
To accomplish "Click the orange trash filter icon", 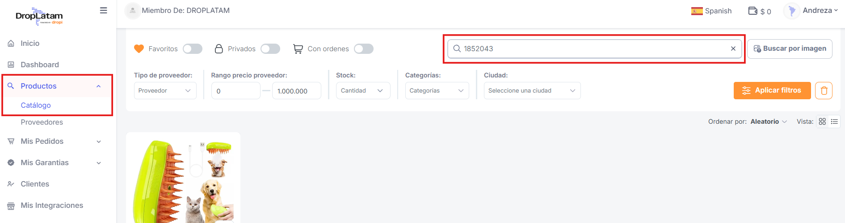I will (x=824, y=91).
